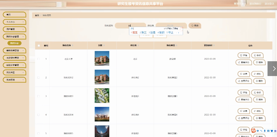Click 修改 for 院校名称2
Image resolution: width=277 pixels, height=137 pixels.
[x=257, y=74]
